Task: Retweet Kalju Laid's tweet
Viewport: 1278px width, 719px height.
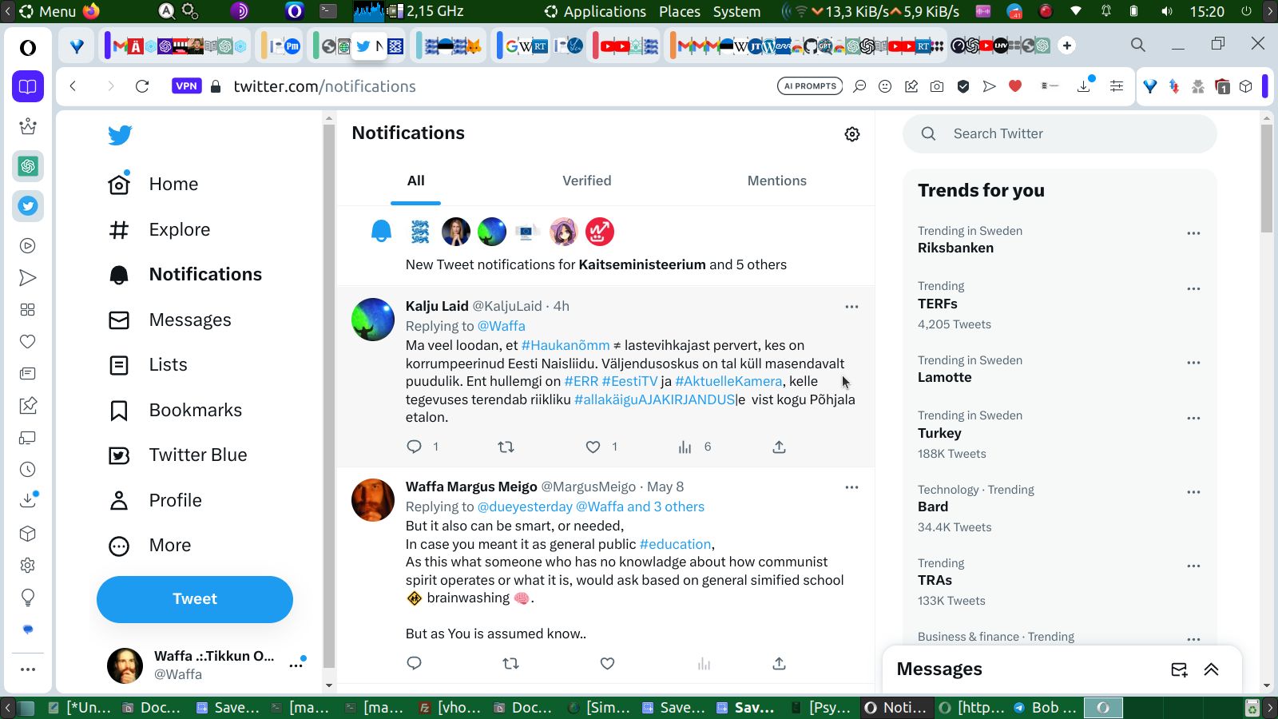Action: point(506,447)
